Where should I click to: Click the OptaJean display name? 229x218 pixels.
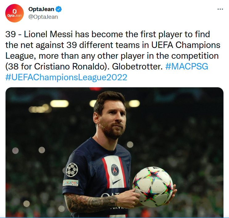tap(41, 9)
